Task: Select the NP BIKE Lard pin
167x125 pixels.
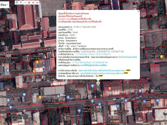Action: [58, 97]
